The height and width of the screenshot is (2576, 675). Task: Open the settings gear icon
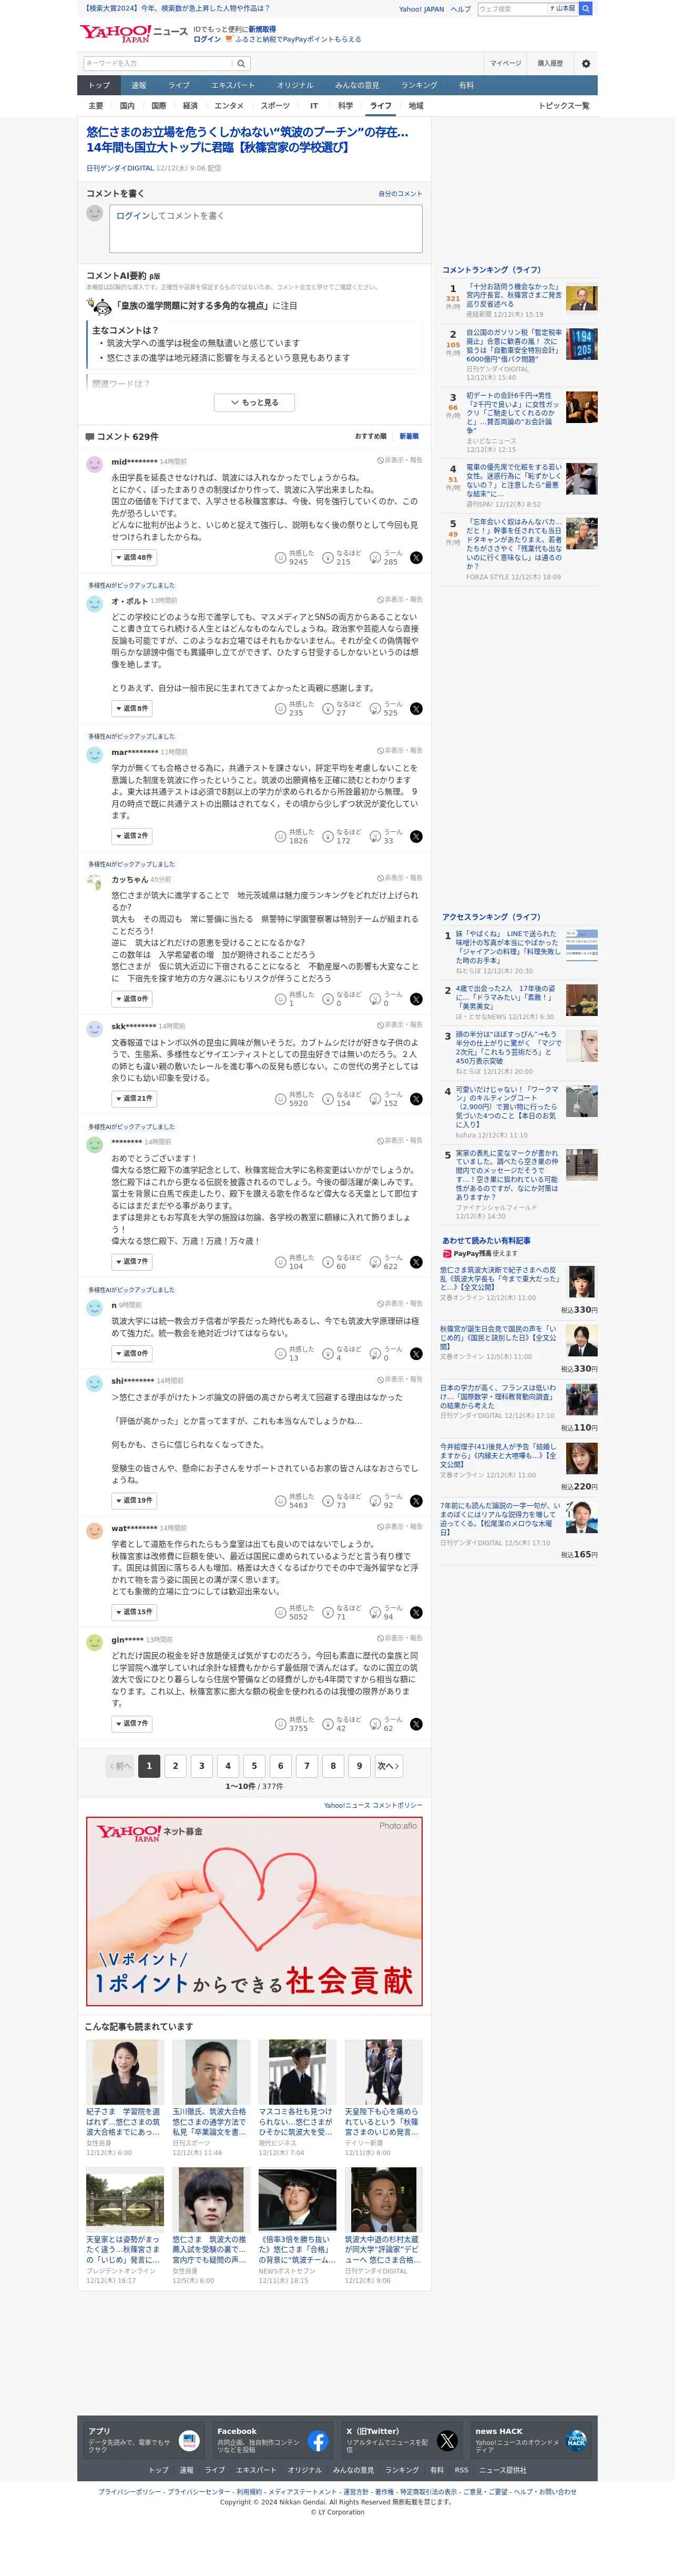(x=586, y=63)
